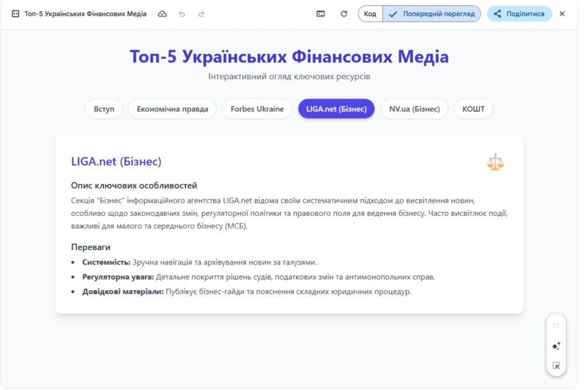Open preview in new window icon
Screen dimensions: 586x390
322,13
